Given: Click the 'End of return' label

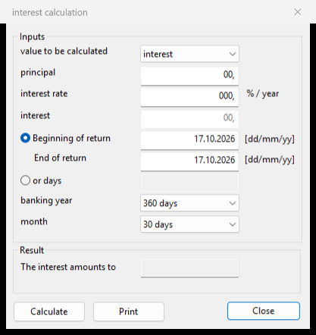Looking at the screenshot, I should [60, 158].
